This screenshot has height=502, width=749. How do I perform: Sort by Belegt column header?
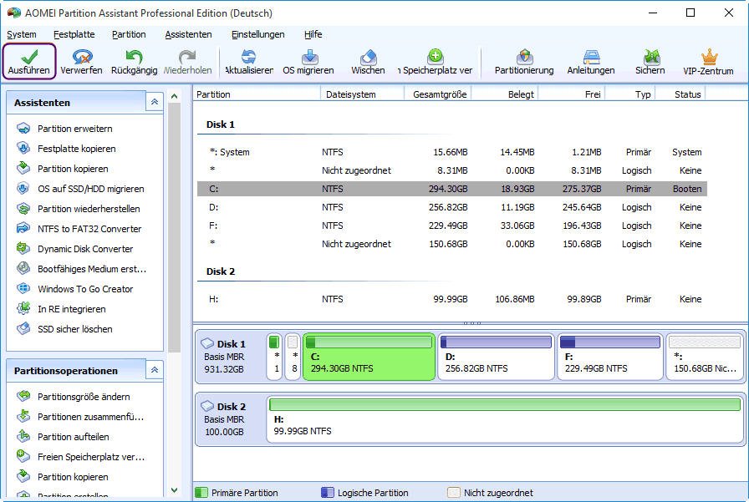point(505,94)
